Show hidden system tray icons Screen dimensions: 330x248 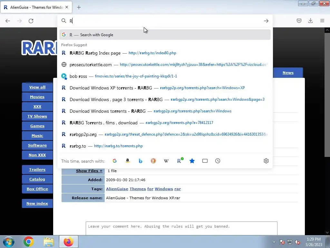(x=274, y=242)
